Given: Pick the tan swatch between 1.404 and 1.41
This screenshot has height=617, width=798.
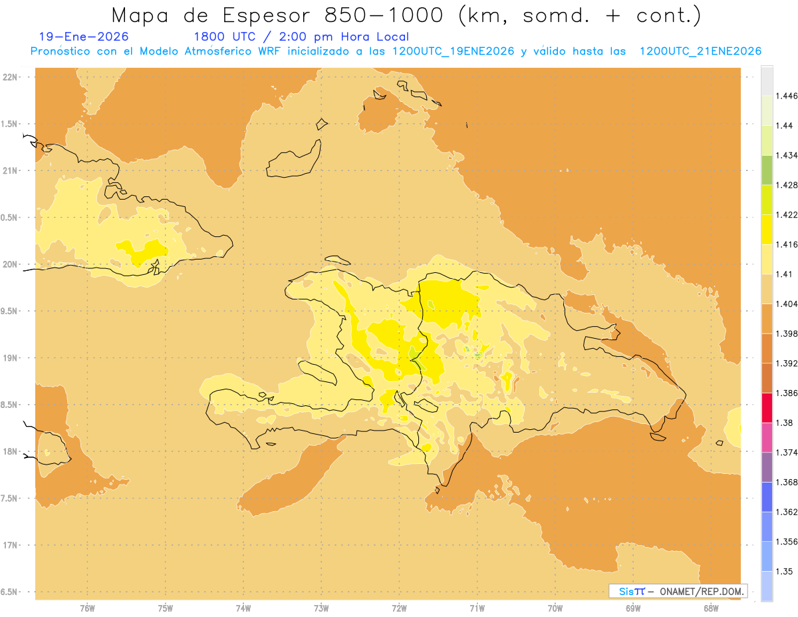Looking at the screenshot, I should coord(767,289).
